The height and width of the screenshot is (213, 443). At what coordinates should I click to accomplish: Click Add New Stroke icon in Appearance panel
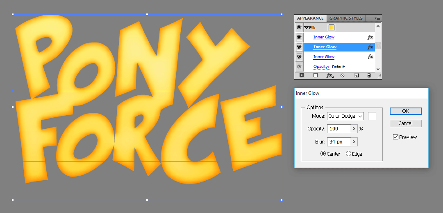pyautogui.click(x=302, y=76)
